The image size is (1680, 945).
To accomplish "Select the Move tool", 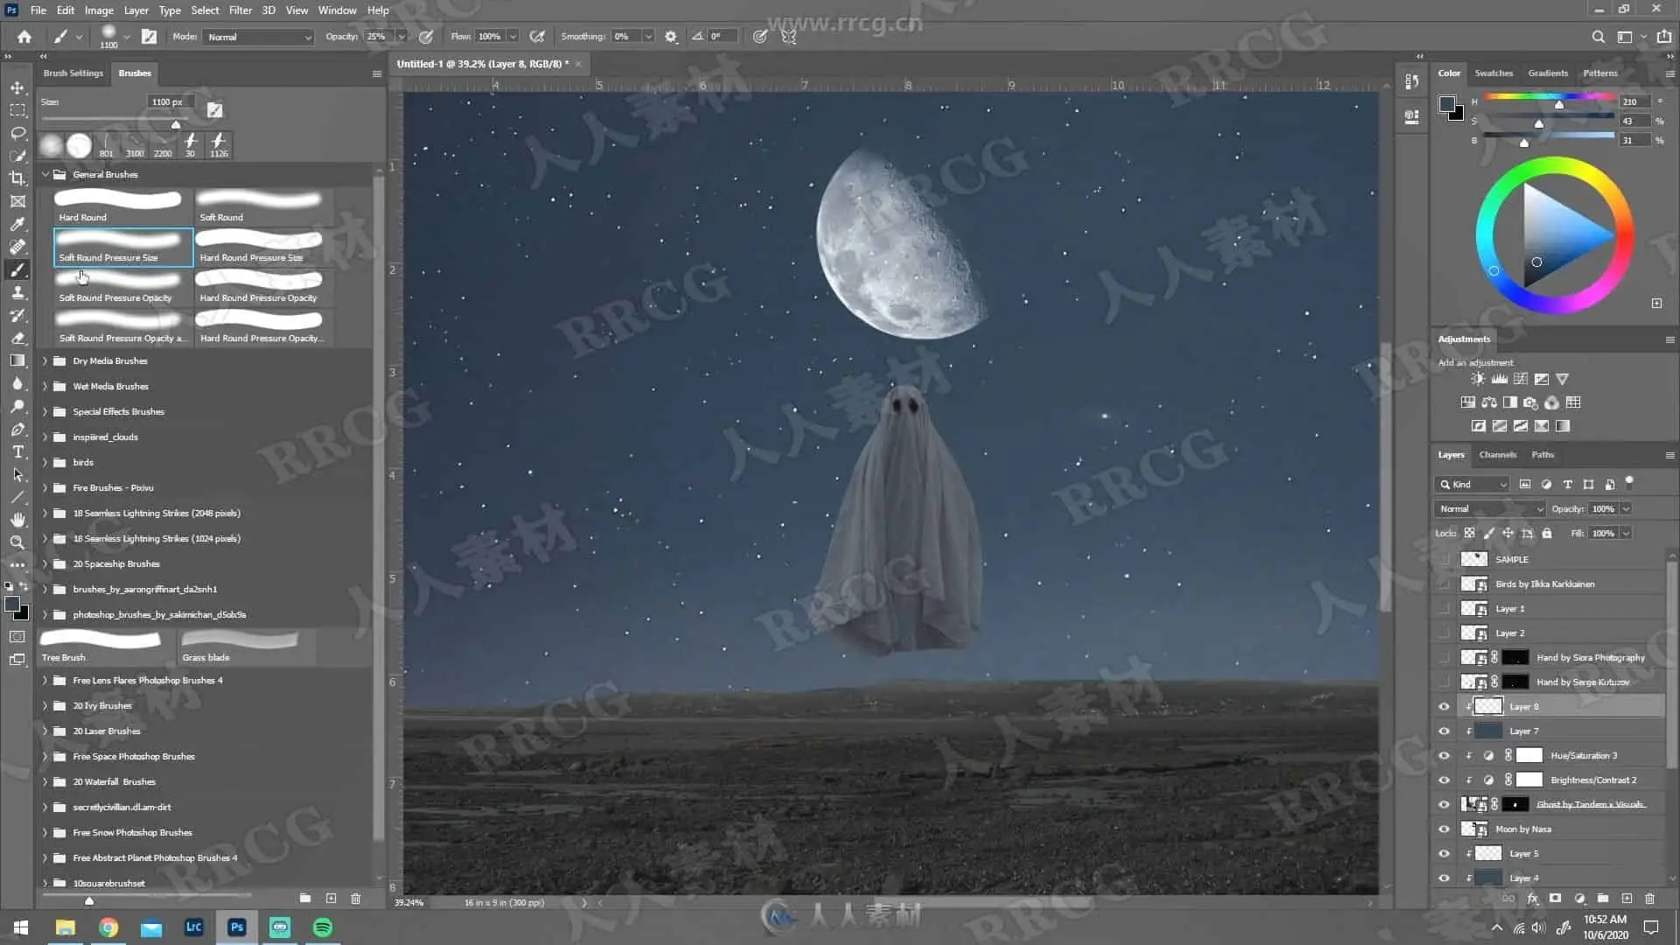I will (17, 87).
